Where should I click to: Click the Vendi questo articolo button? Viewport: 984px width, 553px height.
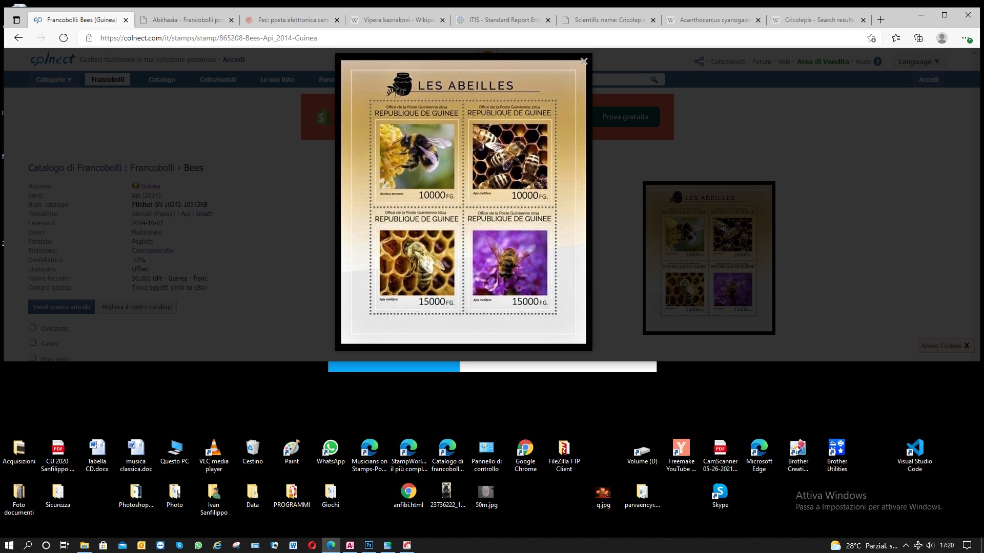pos(61,307)
